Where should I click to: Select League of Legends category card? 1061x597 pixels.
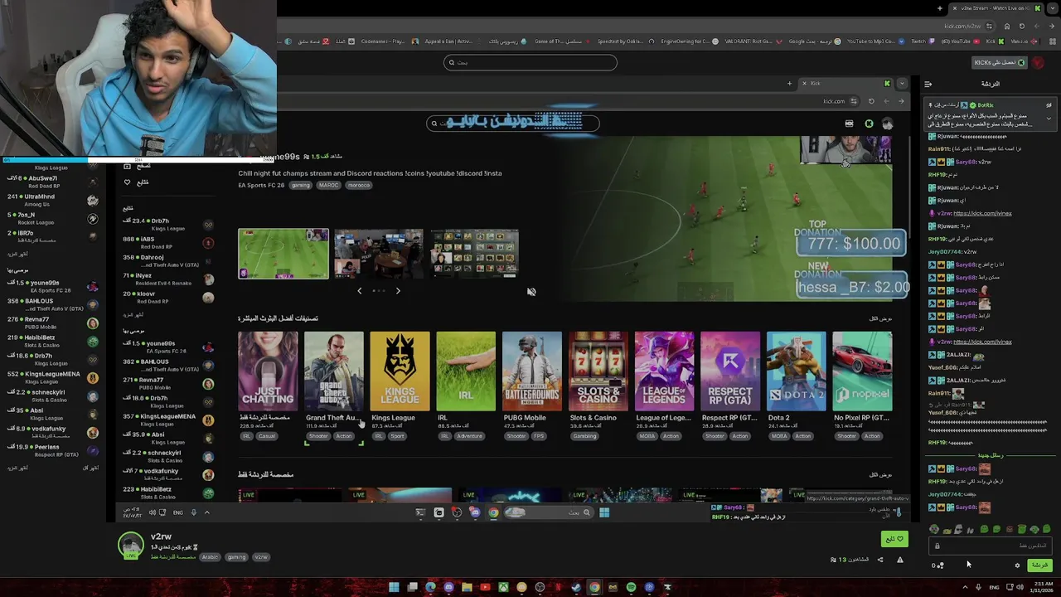coord(665,371)
